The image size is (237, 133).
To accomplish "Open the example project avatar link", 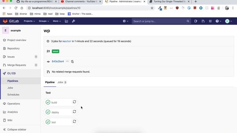I will (6, 30).
